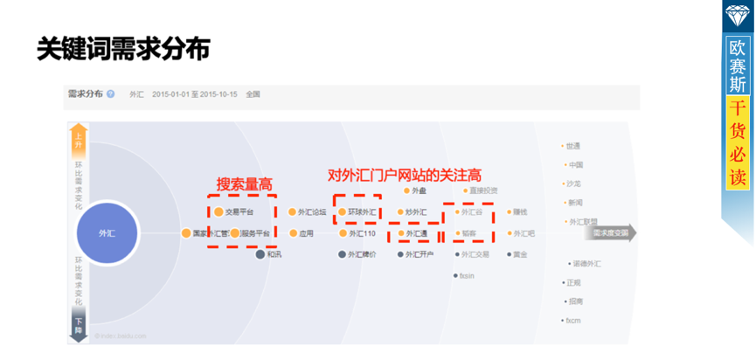The image size is (756, 346).
Task: Click the orange dot next to 外汇通
Action: 401,233
